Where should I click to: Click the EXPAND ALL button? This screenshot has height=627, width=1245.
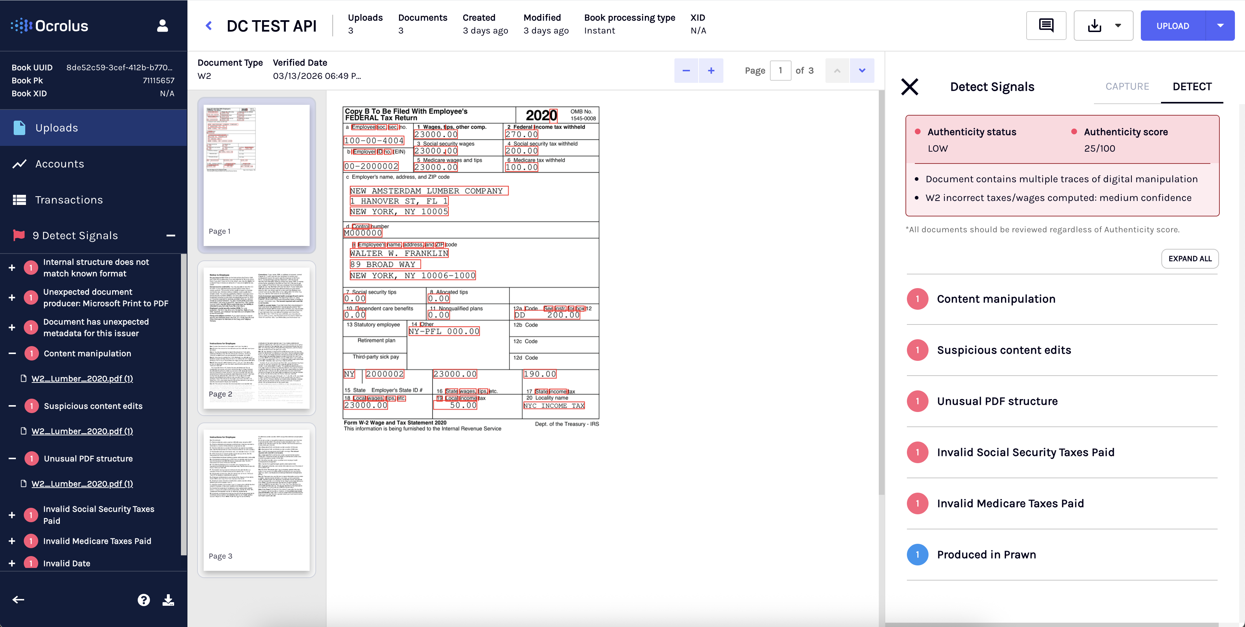[x=1189, y=259]
